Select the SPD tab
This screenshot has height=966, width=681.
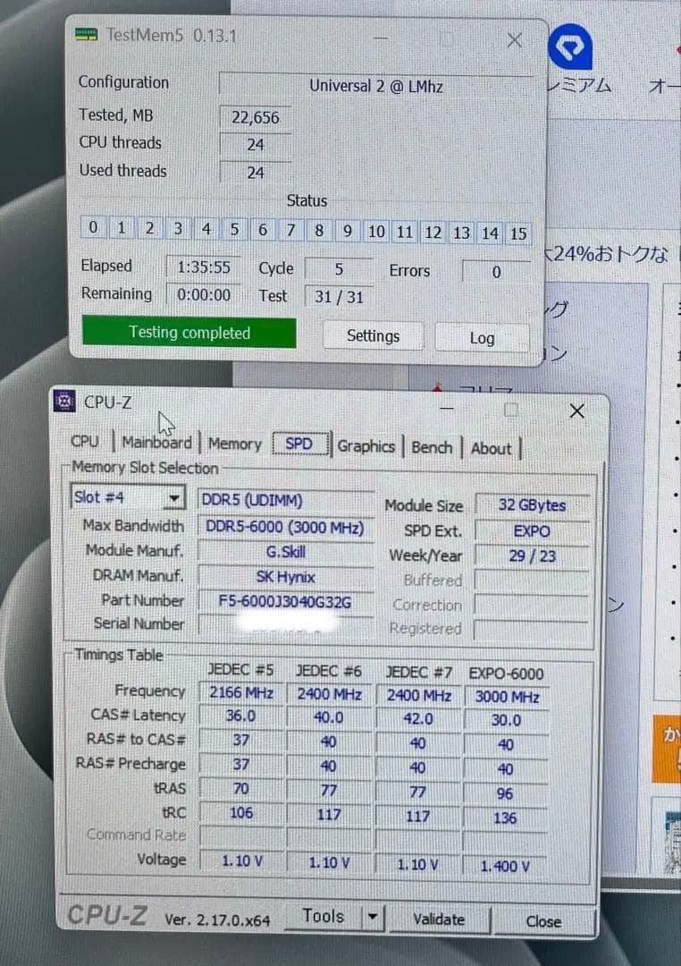(x=299, y=444)
